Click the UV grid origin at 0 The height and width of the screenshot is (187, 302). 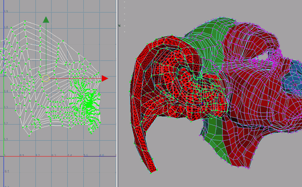click(4, 156)
